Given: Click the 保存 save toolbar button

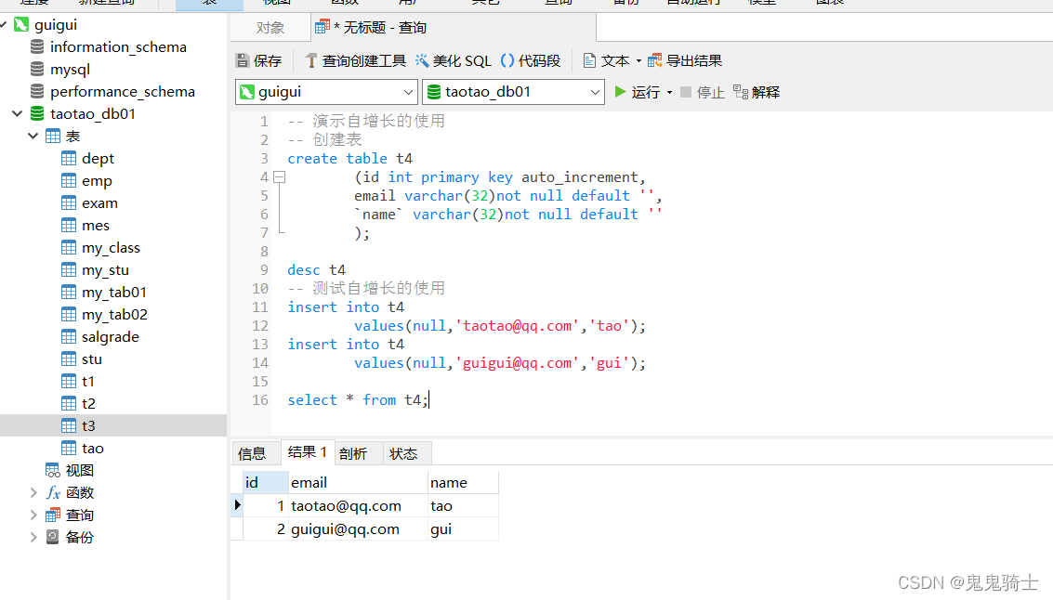Looking at the screenshot, I should pyautogui.click(x=258, y=61).
